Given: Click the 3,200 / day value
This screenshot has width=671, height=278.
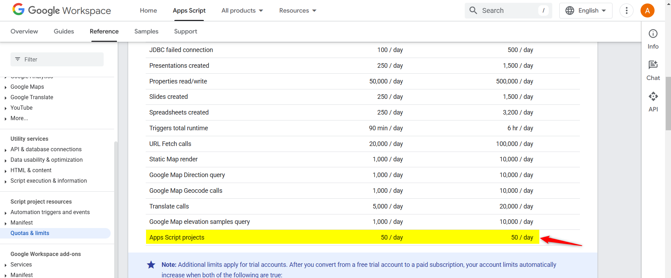Looking at the screenshot, I should point(518,112).
